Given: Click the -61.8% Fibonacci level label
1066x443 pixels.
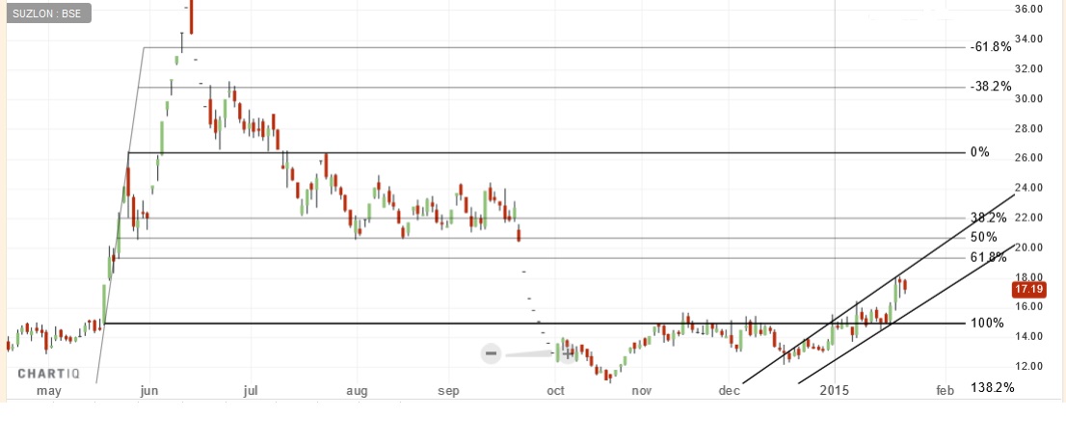Looking at the screenshot, I should click(991, 47).
